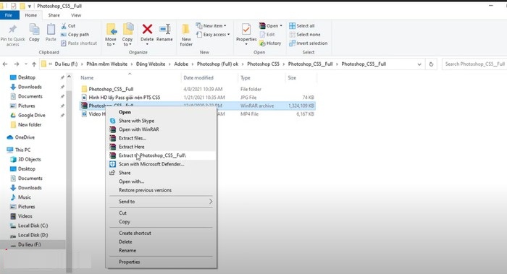
Task: Open the recent locations dropdown arrow
Action: click(x=26, y=64)
